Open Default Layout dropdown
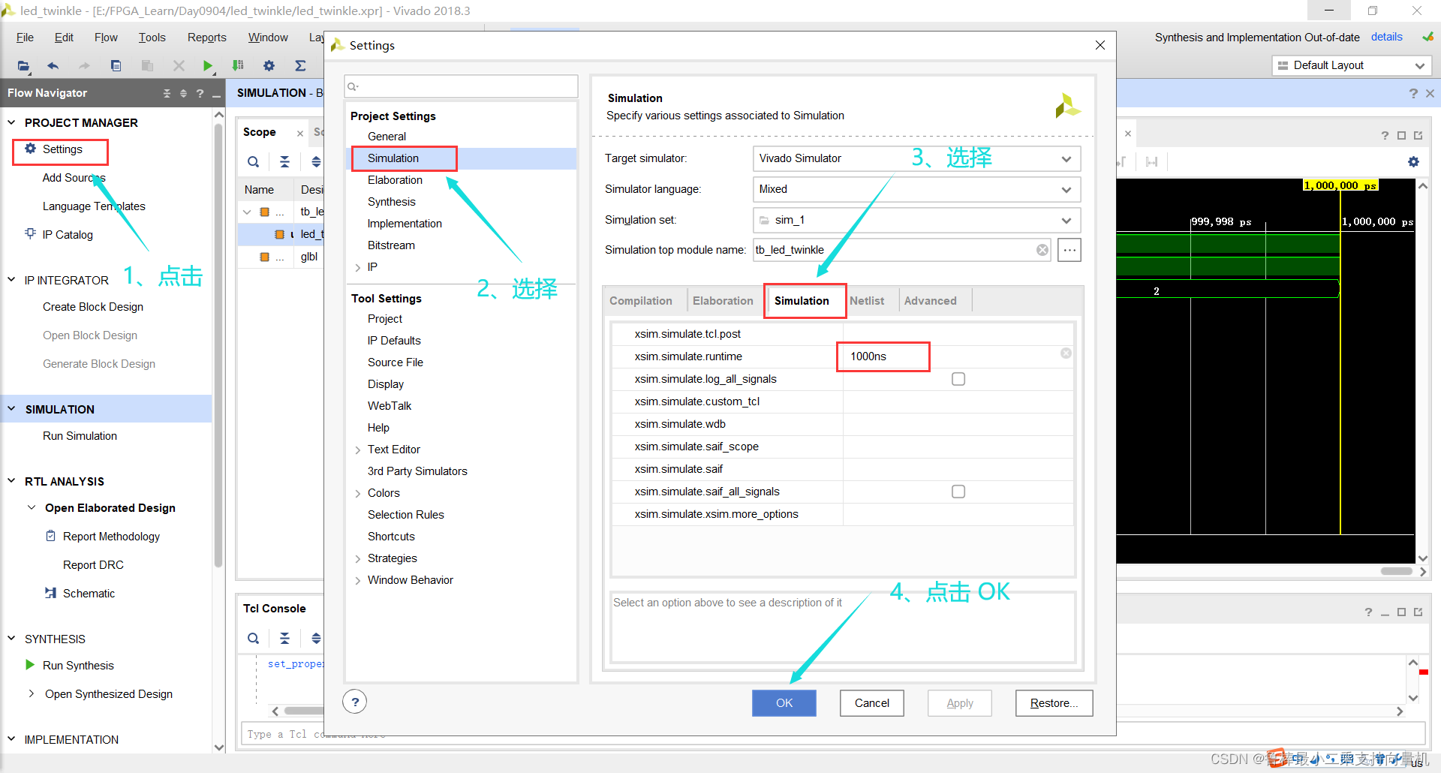1441x773 pixels. (x=1352, y=65)
